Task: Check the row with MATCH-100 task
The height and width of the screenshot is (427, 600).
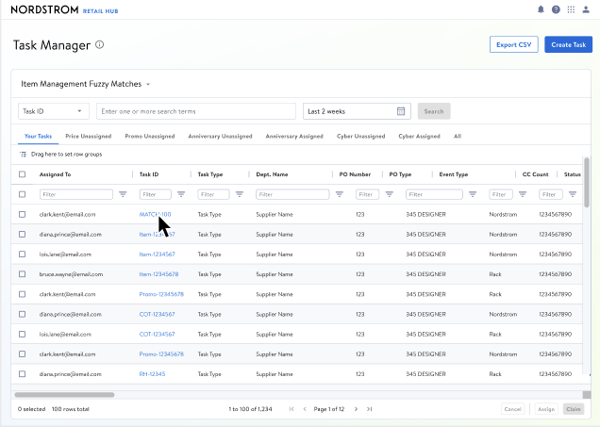Action: pyautogui.click(x=23, y=215)
